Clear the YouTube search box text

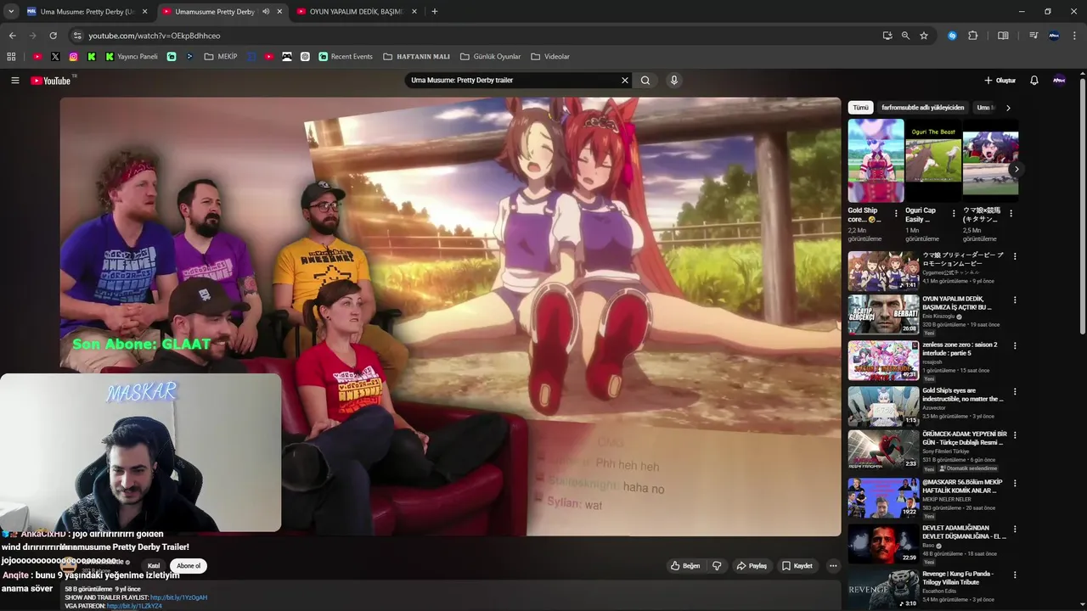(x=625, y=81)
